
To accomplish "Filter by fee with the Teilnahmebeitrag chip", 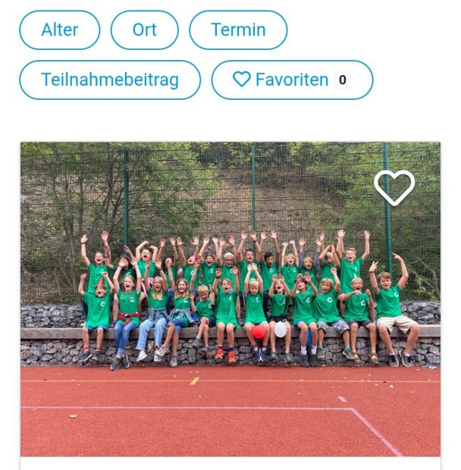I will (110, 80).
